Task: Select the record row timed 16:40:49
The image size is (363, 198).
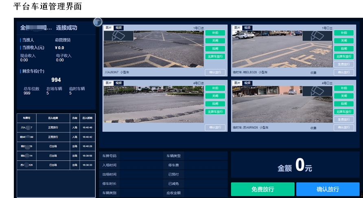Action: [56, 128]
